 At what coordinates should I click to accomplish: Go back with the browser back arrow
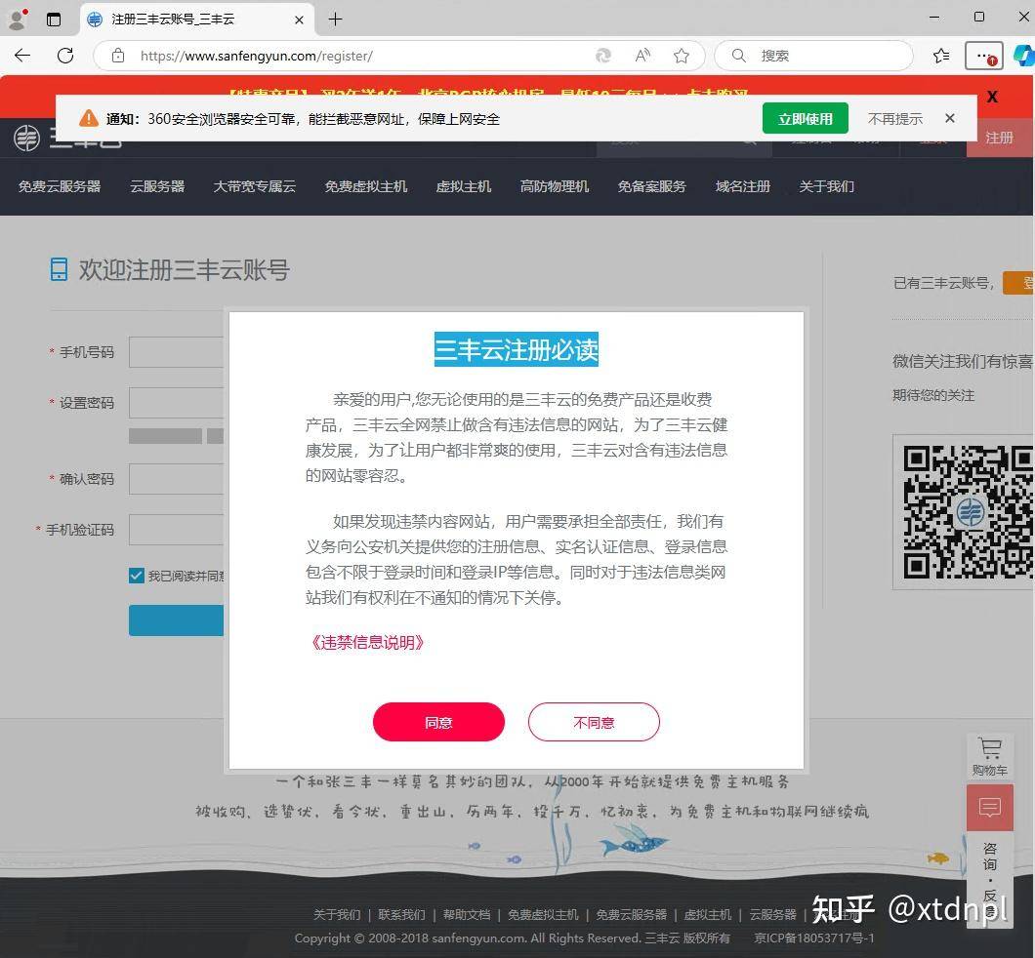pyautogui.click(x=22, y=56)
